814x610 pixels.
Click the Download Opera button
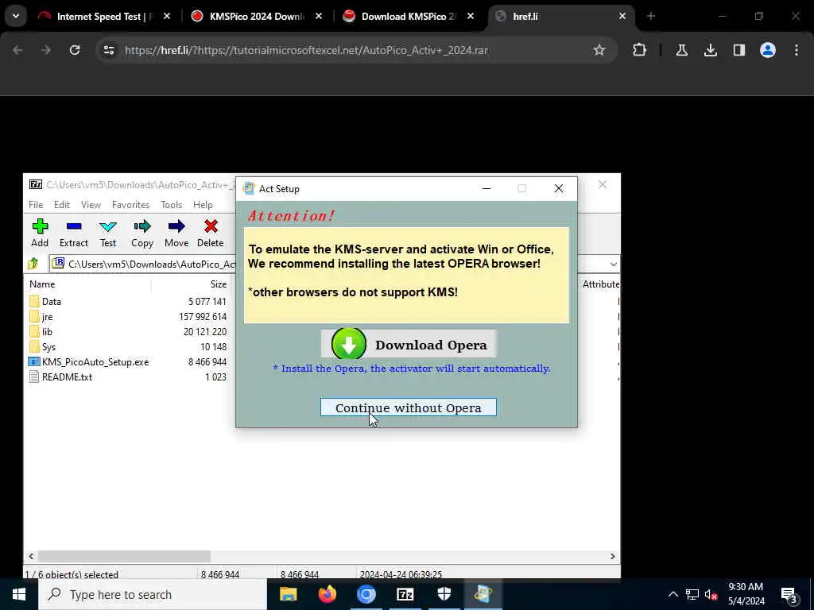click(x=409, y=345)
